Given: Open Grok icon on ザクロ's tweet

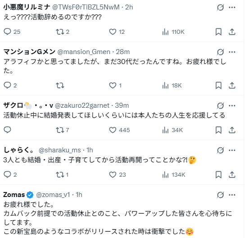Looking at the screenshot, I should click(221, 105).
